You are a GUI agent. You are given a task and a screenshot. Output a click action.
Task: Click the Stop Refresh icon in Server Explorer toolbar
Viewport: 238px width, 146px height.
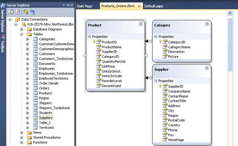coord(18,12)
